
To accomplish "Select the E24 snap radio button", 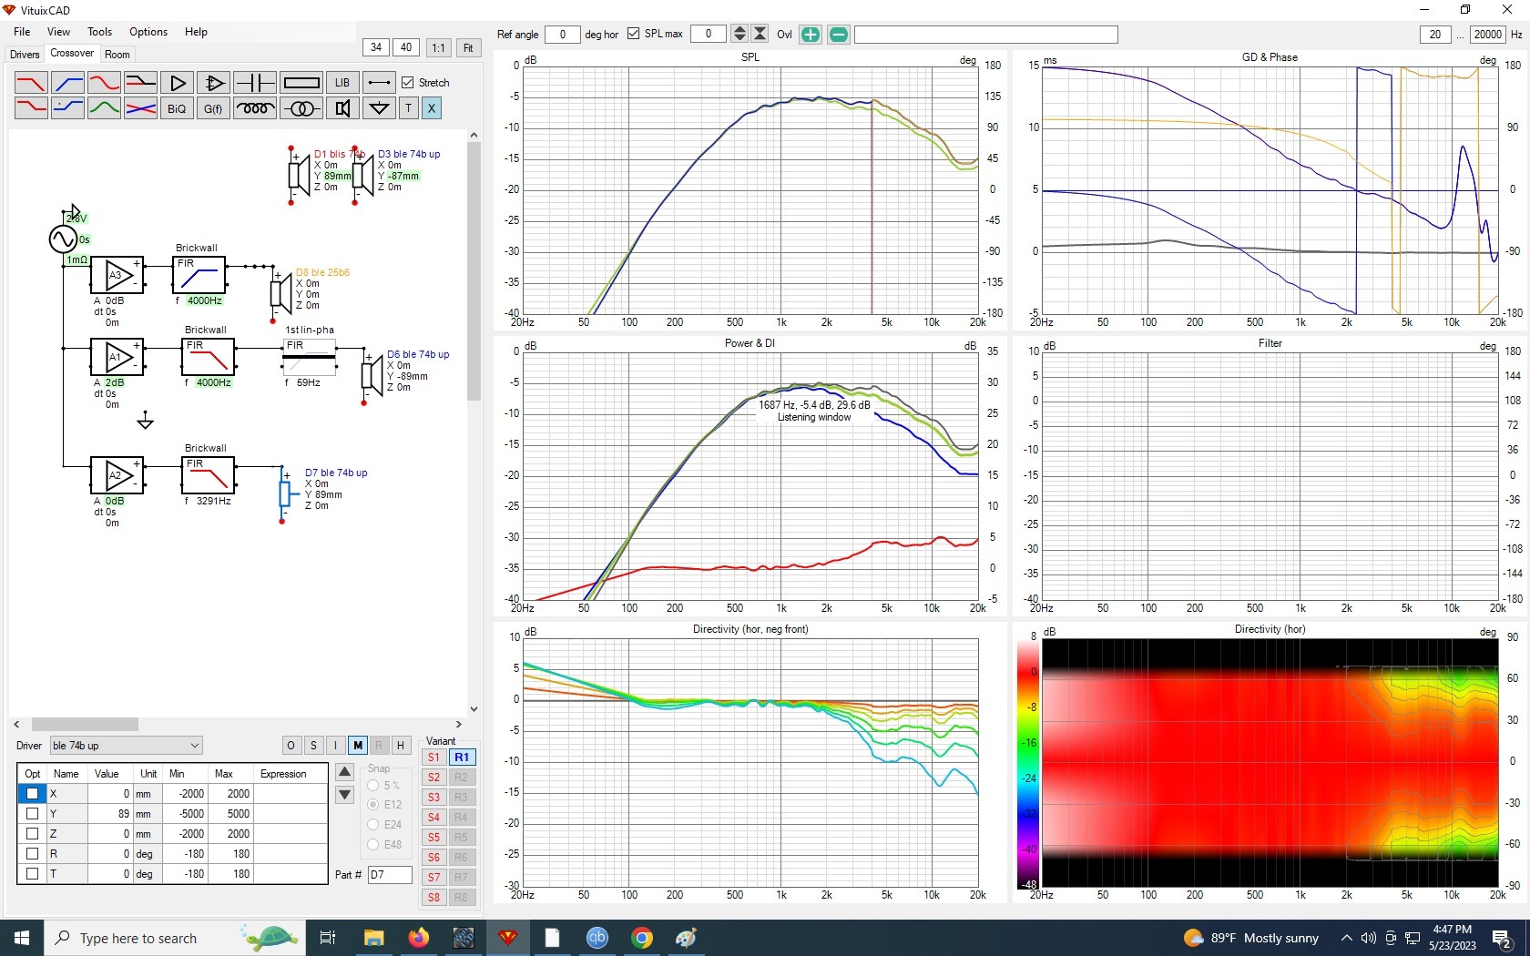I will (372, 825).
